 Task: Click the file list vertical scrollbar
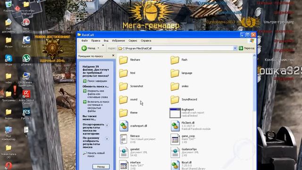pyautogui.click(x=254, y=85)
